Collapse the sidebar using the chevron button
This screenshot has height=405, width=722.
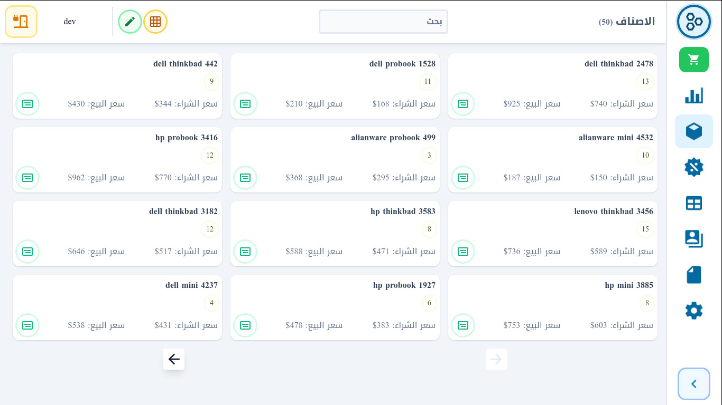click(x=694, y=384)
